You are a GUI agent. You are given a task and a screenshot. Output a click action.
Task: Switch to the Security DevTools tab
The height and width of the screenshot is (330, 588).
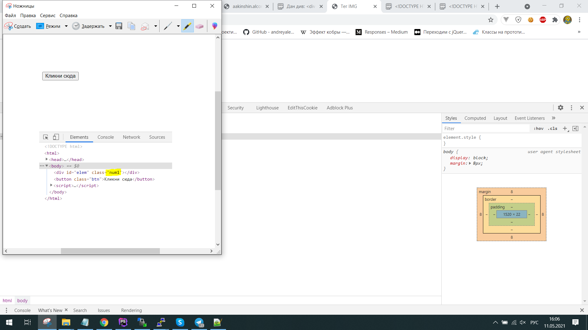236,108
